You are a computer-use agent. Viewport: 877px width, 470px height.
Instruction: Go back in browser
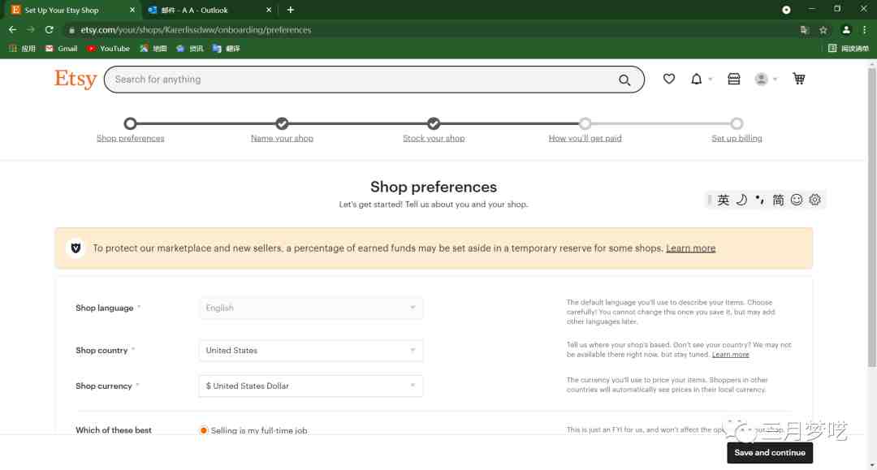[x=13, y=29]
